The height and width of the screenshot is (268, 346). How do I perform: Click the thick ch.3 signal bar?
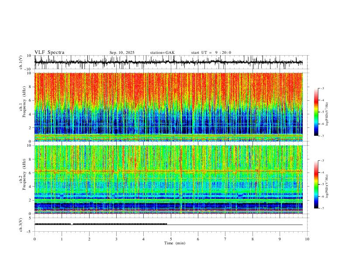[100, 224]
